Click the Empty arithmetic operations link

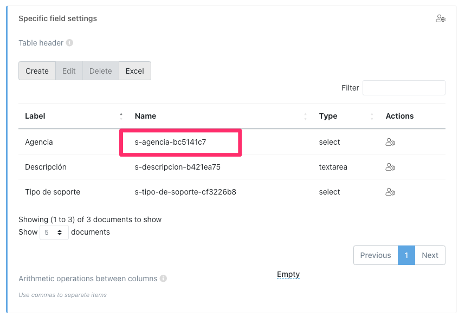pyautogui.click(x=288, y=275)
